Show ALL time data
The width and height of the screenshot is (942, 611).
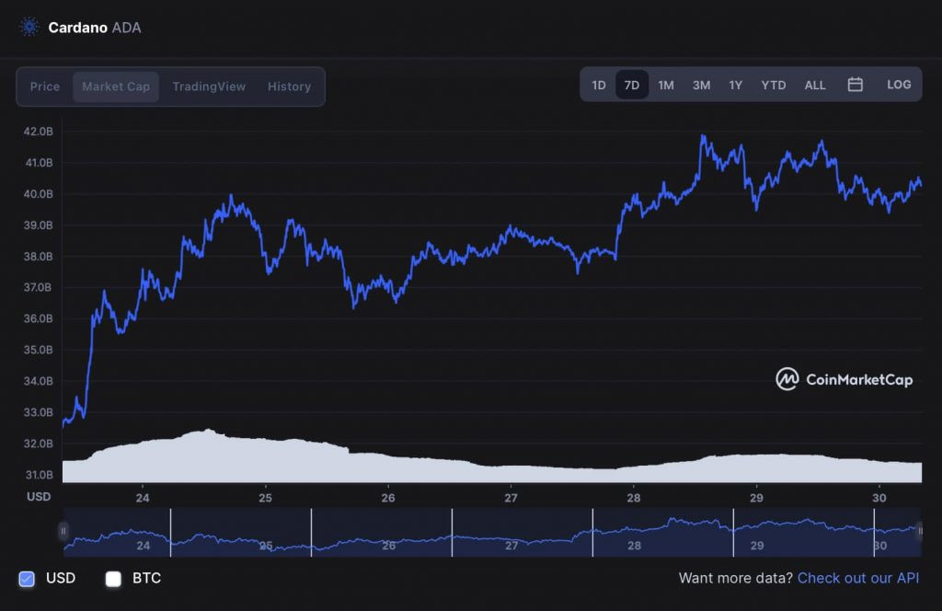click(815, 86)
